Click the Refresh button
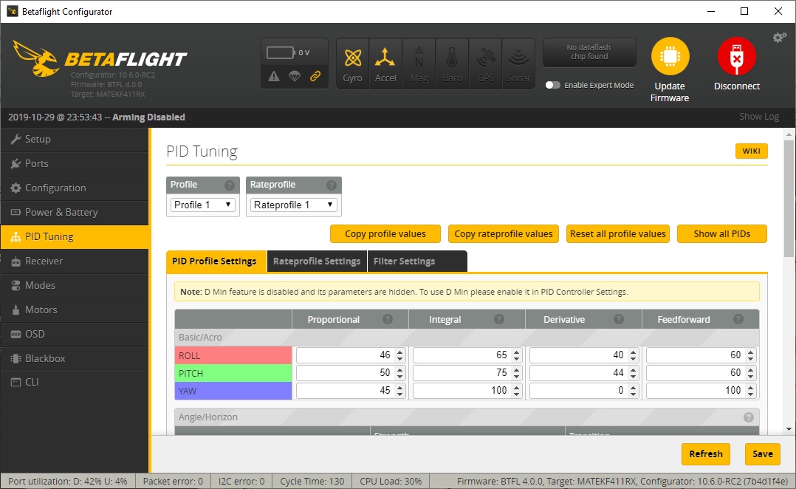The height and width of the screenshot is (489, 796). pyautogui.click(x=706, y=454)
